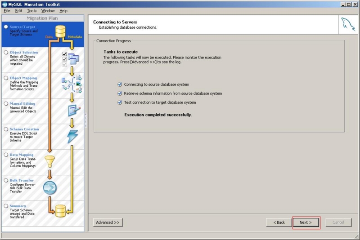The image size is (360, 240).
Task: Click the Object Selection tables icon
Action: (73, 59)
